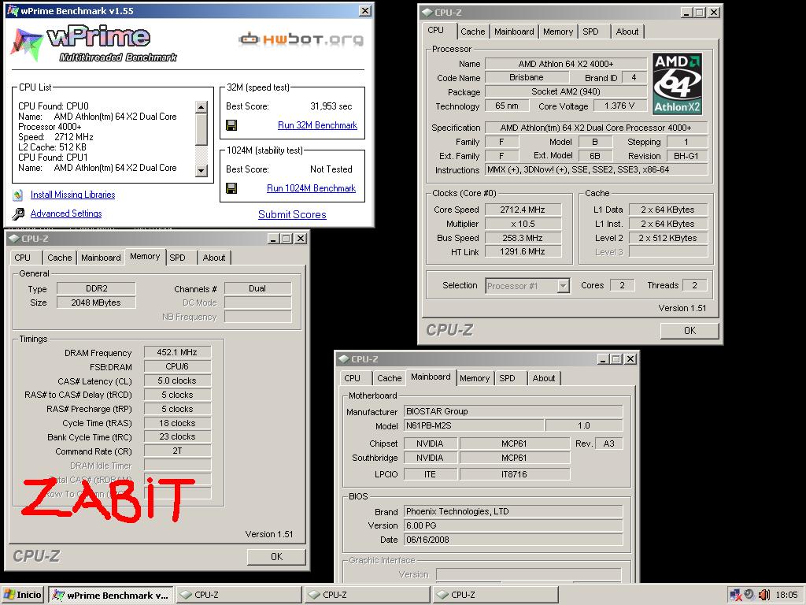Click the CAS# Latency value 5.0 clocks
The image size is (806, 605).
click(x=177, y=380)
